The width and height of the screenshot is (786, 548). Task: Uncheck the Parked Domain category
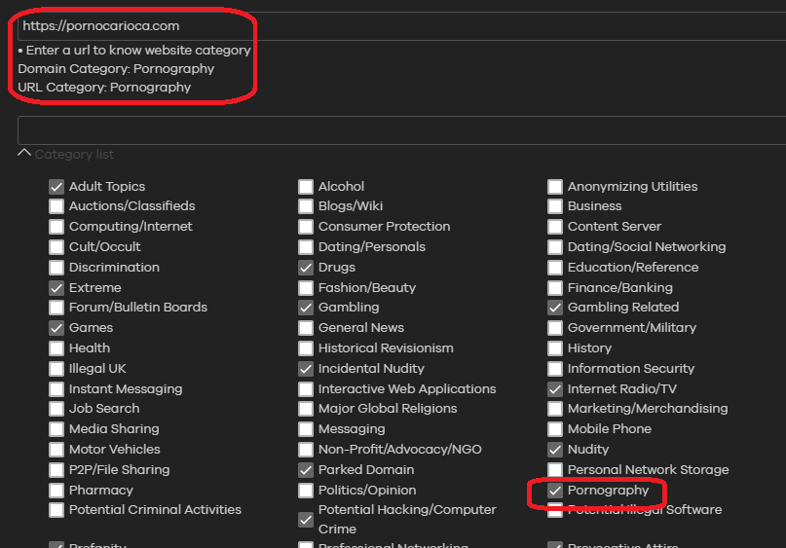(x=306, y=470)
